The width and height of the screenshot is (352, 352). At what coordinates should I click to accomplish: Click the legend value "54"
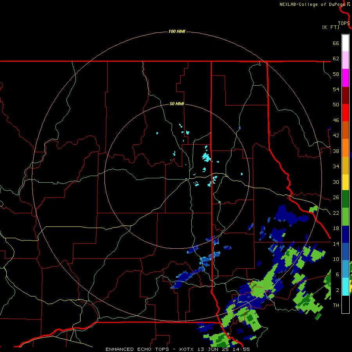pyautogui.click(x=336, y=89)
